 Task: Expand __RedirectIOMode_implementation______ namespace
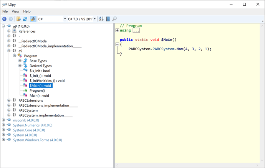9,46
